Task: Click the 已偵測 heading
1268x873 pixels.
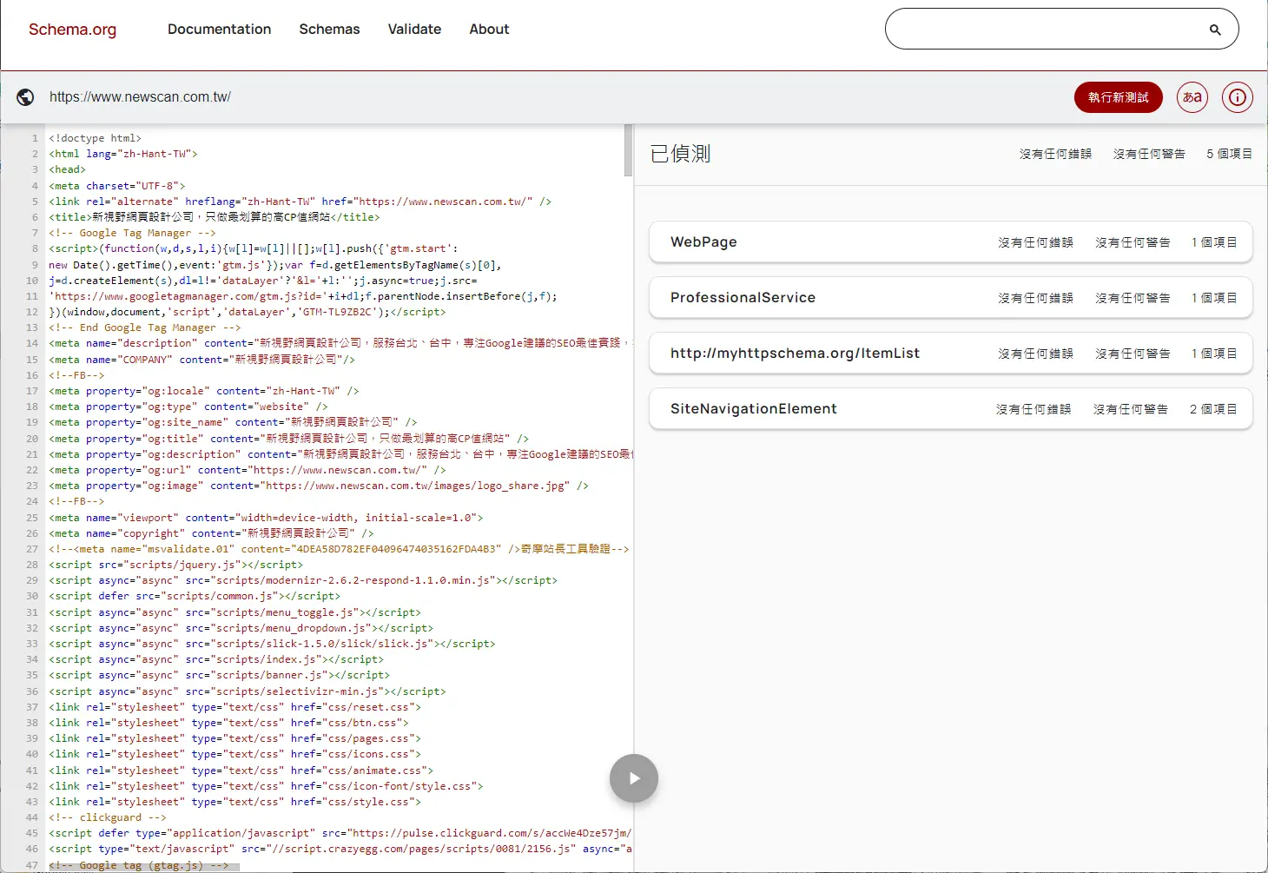Action: coord(680,154)
